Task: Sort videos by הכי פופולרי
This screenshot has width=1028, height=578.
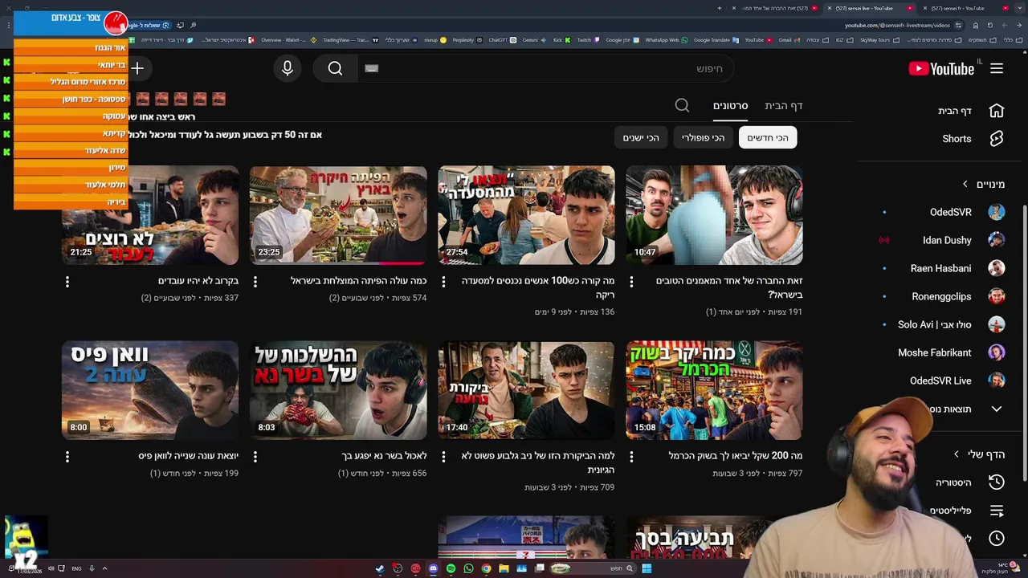Action: [x=703, y=137]
